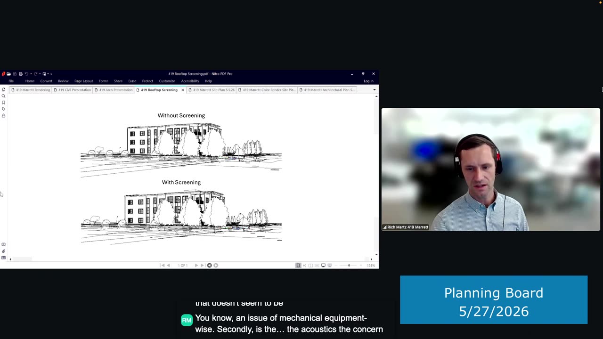Open the Search panel magnifier icon
Screen dimensions: 603x339
tap(3, 96)
